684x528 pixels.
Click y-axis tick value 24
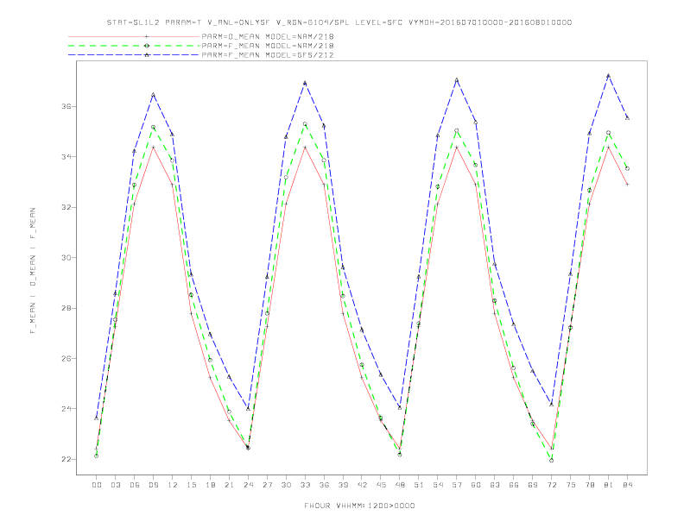click(66, 409)
